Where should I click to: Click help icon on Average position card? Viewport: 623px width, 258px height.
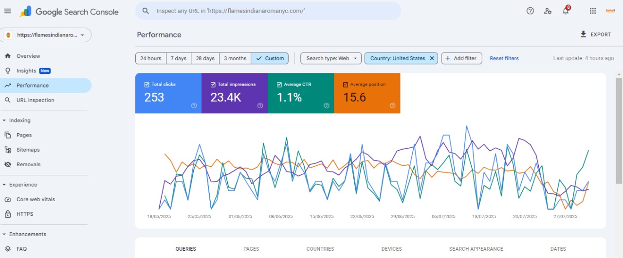tap(392, 105)
